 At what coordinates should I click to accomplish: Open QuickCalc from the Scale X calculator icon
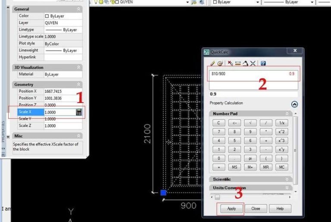tap(79, 112)
